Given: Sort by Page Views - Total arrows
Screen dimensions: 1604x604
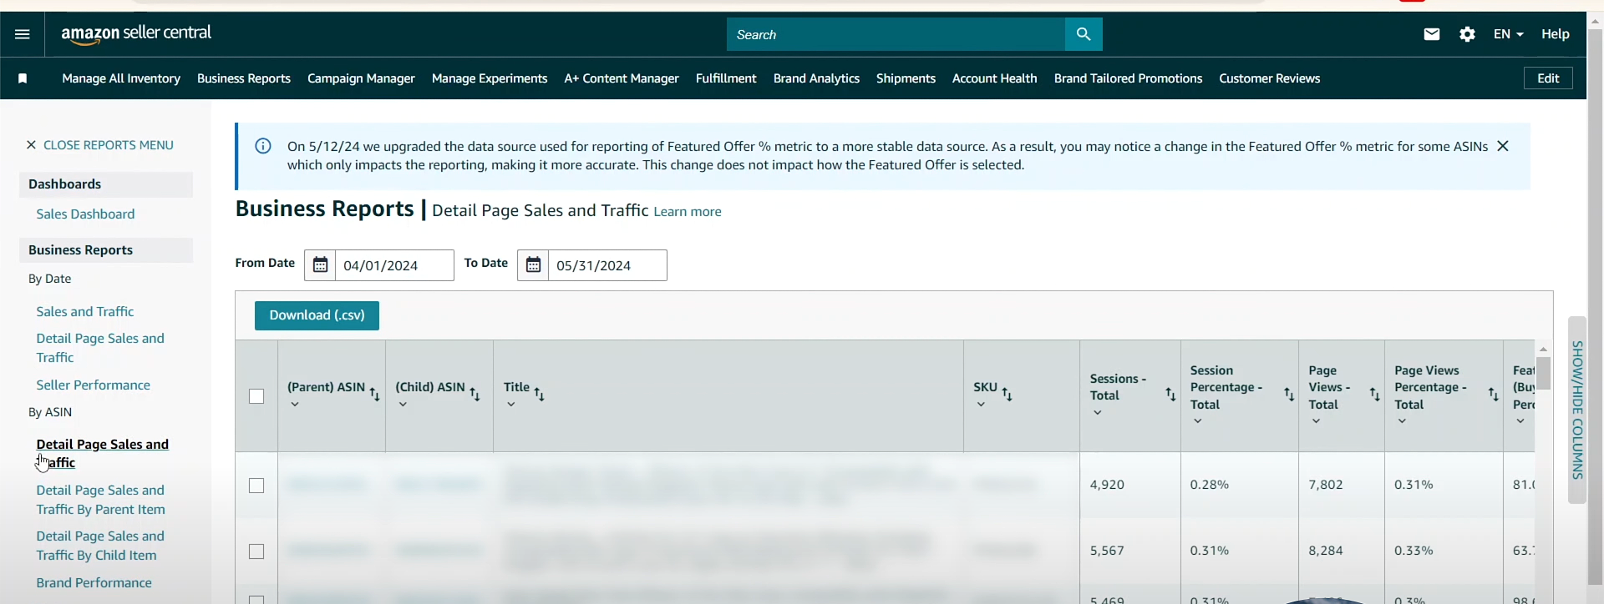Looking at the screenshot, I should (x=1374, y=395).
